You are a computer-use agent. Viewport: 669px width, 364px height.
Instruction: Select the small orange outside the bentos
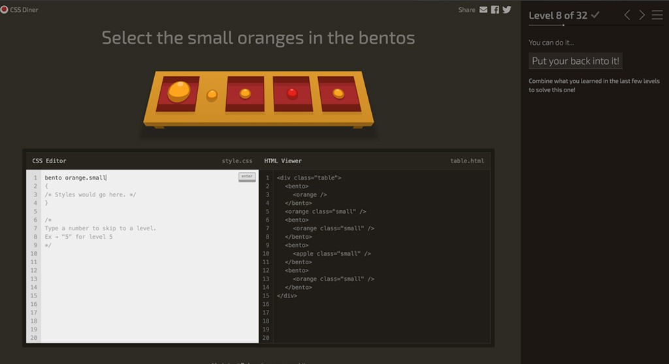212,95
